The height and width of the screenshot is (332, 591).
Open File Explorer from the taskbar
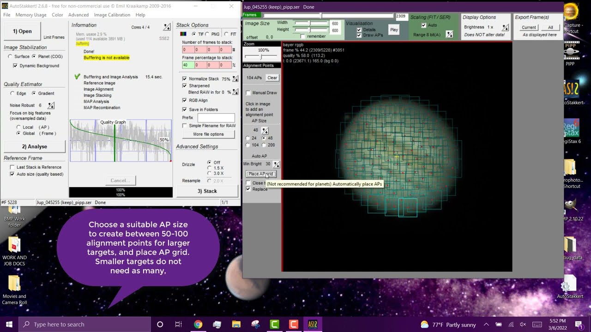[x=236, y=324]
